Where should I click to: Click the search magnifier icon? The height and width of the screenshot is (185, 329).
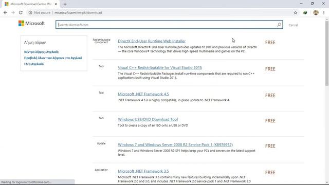[279, 25]
